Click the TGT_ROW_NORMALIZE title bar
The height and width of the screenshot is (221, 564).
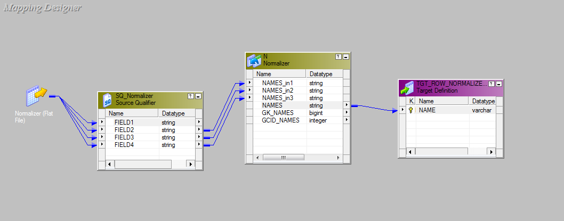click(451, 88)
